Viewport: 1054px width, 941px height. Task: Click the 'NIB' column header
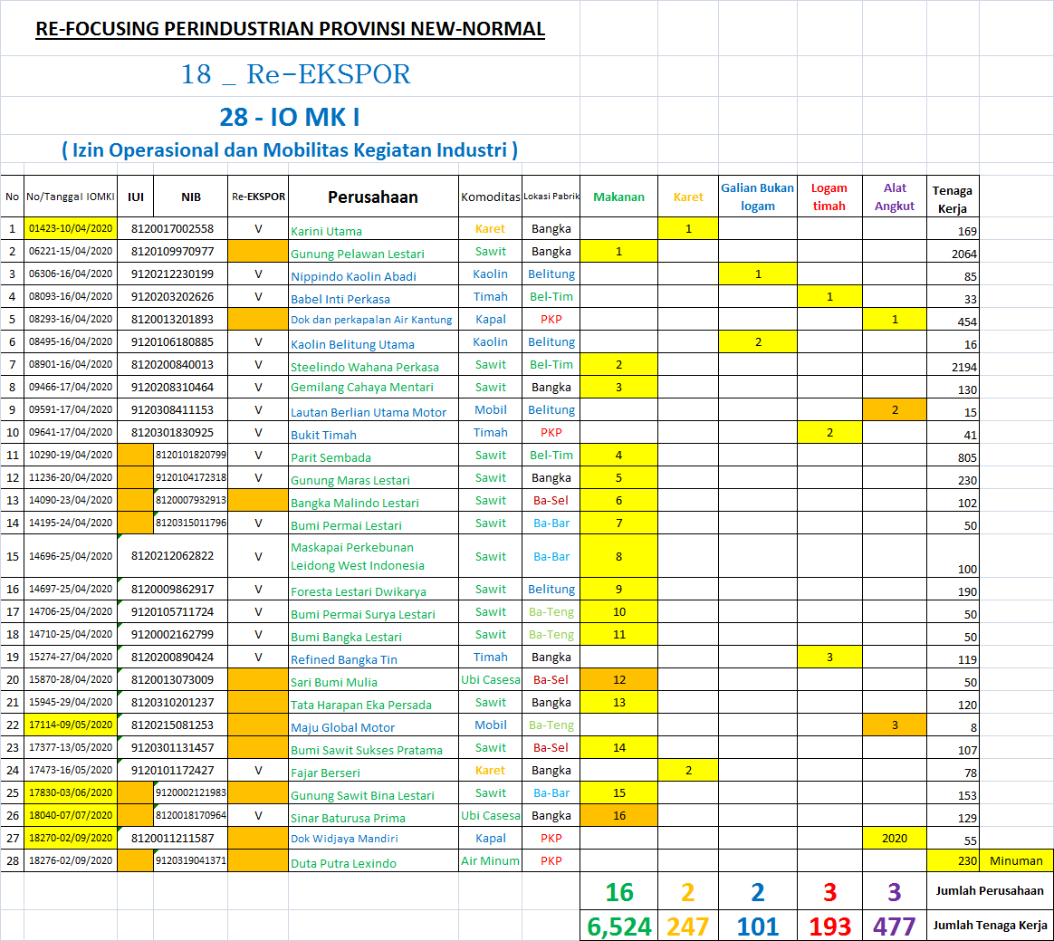[191, 197]
